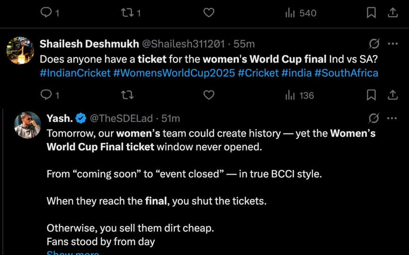This screenshot has width=409, height=255.
Task: Open Shailesh Deshmukh's profile avatar
Action: coord(20,51)
